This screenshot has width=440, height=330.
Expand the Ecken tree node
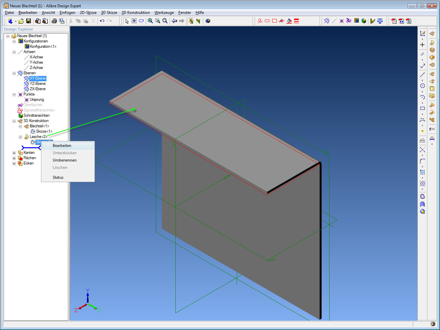[x=14, y=164]
